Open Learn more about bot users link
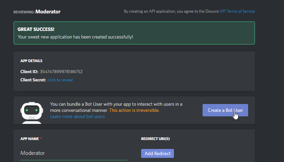Screen dimensions: 284x162 [x=78, y=116]
